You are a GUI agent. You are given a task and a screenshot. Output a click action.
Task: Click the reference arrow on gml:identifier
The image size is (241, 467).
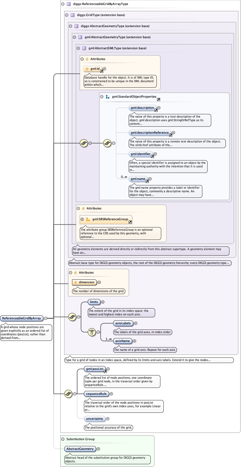pos(152,156)
